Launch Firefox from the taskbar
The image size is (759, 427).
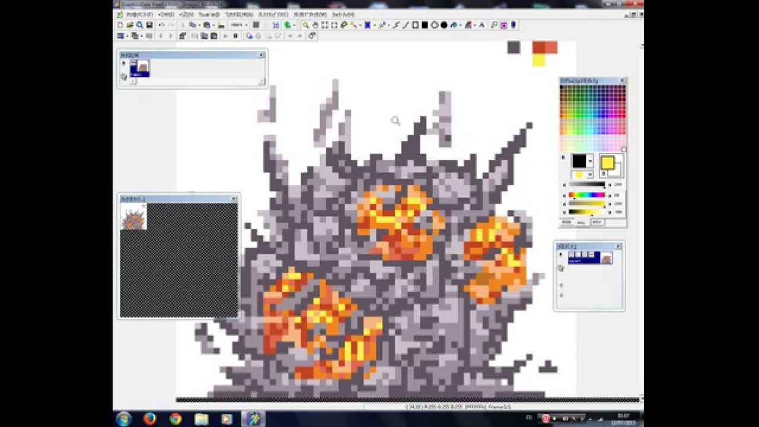149,419
